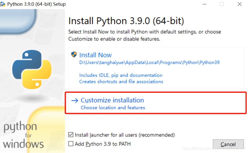The height and width of the screenshot is (153, 248).
Task: Choose Customize installation
Action: [x=112, y=100]
